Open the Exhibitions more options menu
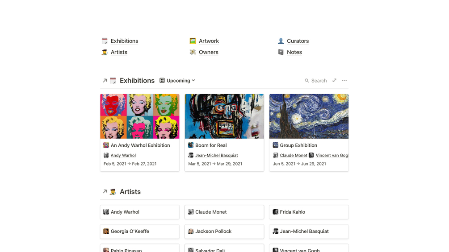This screenshot has height=252, width=449. [344, 81]
